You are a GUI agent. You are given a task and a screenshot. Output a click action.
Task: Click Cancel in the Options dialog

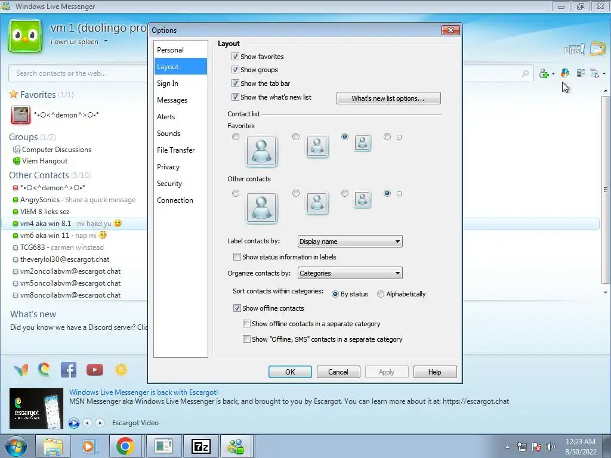point(338,372)
